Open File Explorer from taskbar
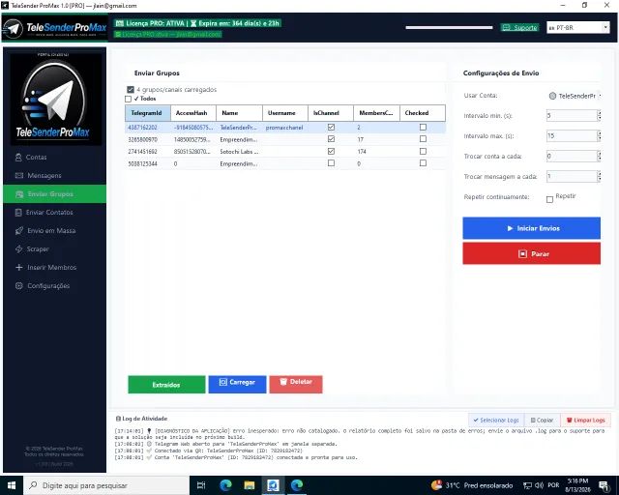The image size is (619, 495). point(250,485)
